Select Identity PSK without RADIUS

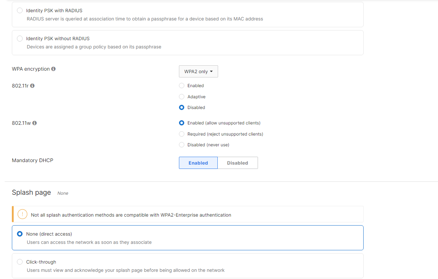[20, 38]
